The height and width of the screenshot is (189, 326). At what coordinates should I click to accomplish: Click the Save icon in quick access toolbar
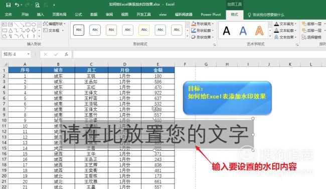[x=8, y=5]
